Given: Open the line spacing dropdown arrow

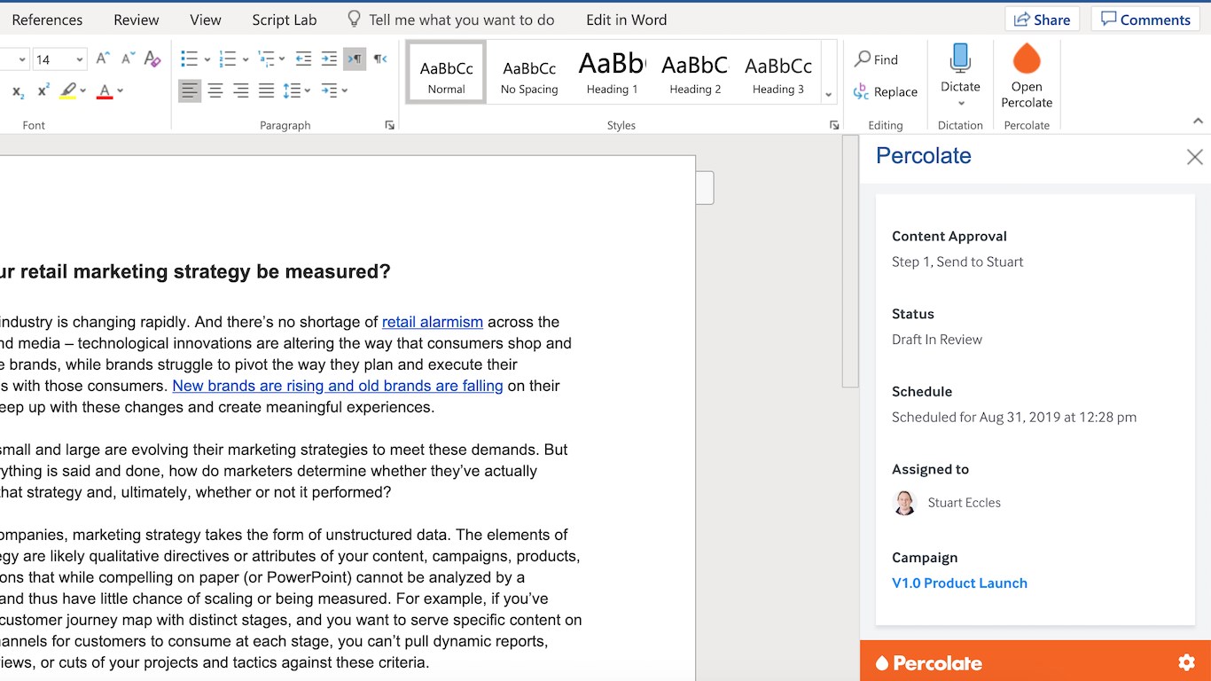Looking at the screenshot, I should point(307,90).
